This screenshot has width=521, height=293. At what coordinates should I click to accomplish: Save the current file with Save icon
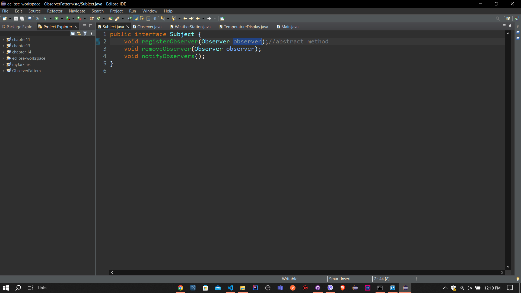coord(16,18)
